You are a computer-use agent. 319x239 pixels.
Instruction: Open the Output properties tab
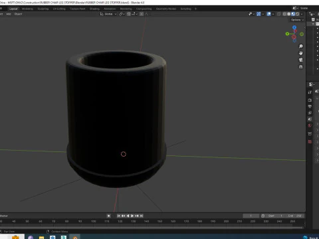click(310, 106)
